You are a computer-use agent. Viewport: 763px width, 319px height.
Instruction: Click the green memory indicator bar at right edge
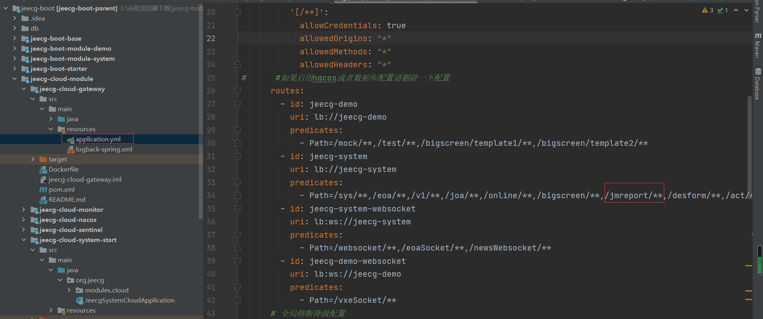(760, 260)
